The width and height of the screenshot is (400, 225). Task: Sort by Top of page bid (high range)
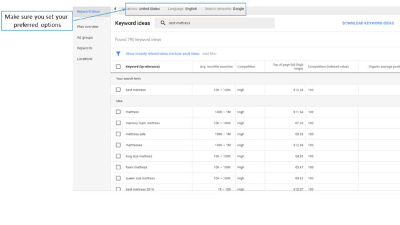[288, 67]
